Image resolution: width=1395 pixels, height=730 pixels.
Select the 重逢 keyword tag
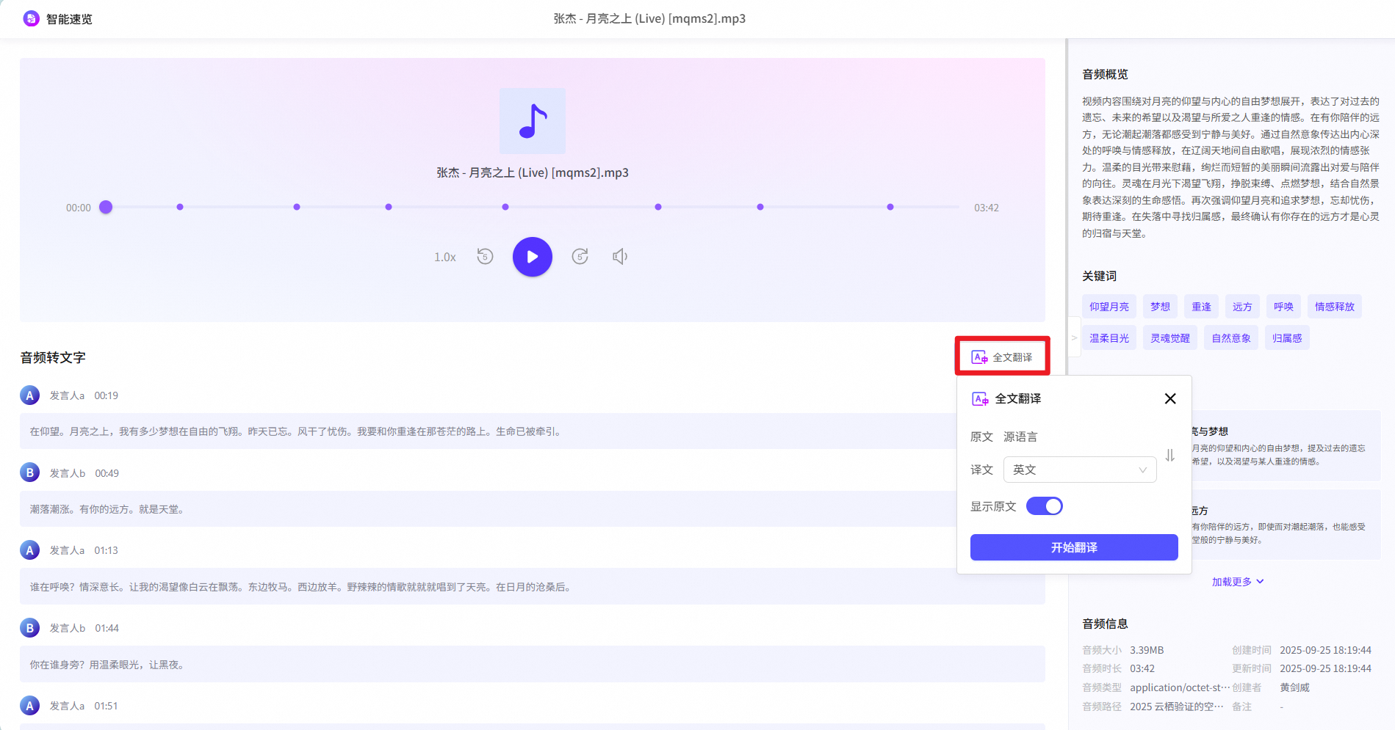point(1201,307)
